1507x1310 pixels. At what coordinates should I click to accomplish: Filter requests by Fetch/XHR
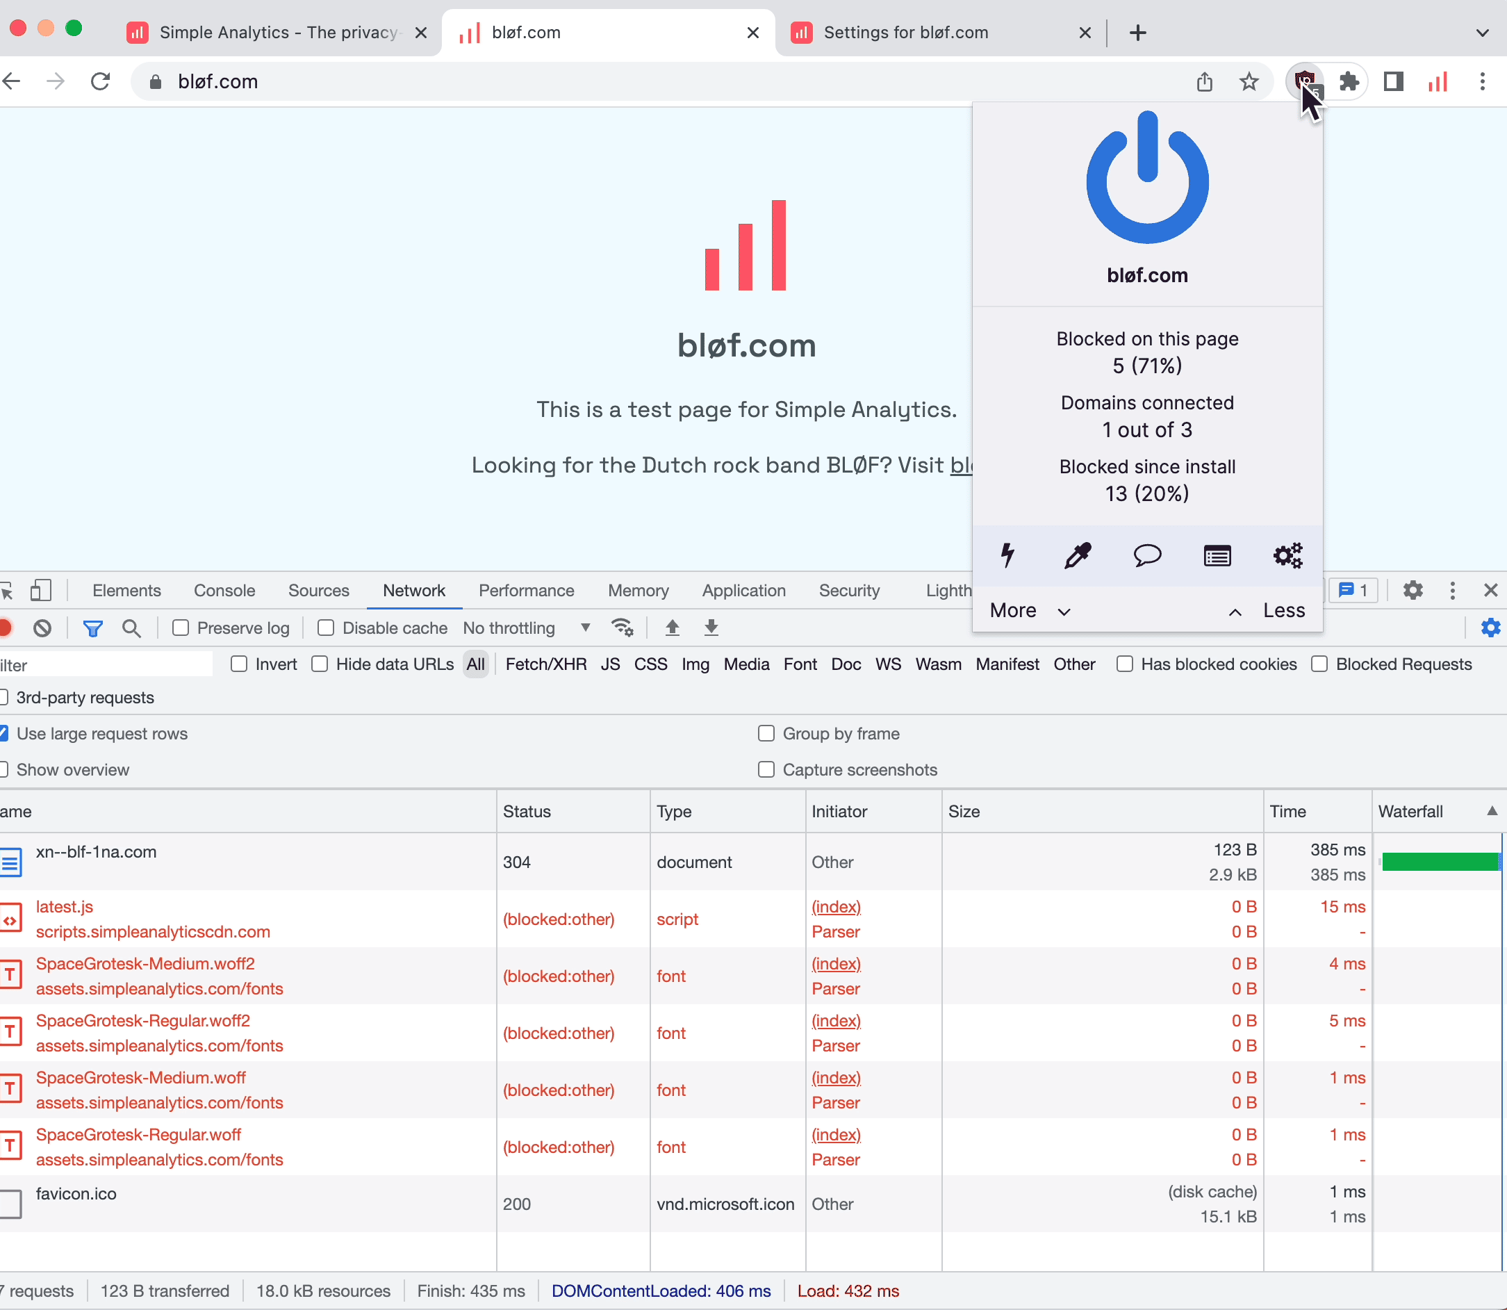[x=546, y=664]
